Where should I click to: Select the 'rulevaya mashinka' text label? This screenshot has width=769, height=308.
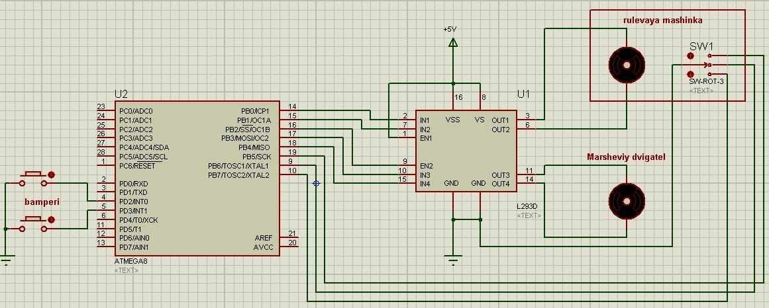[662, 20]
